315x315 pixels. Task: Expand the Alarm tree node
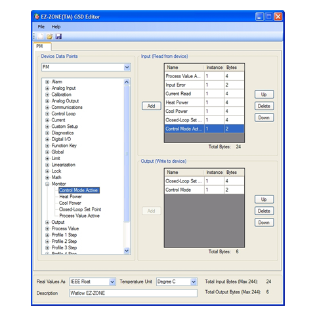47,82
